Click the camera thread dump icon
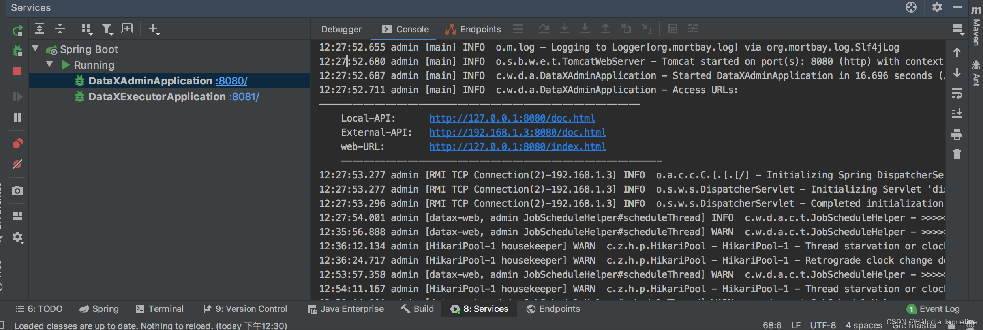Screen dimensions: 983x330 pyautogui.click(x=17, y=191)
